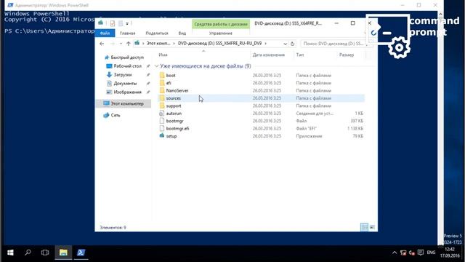Open Task View
The width and height of the screenshot is (465, 262).
point(45,253)
